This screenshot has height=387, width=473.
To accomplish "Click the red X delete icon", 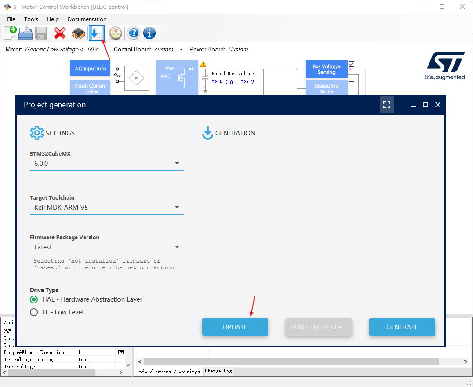I will tap(60, 33).
